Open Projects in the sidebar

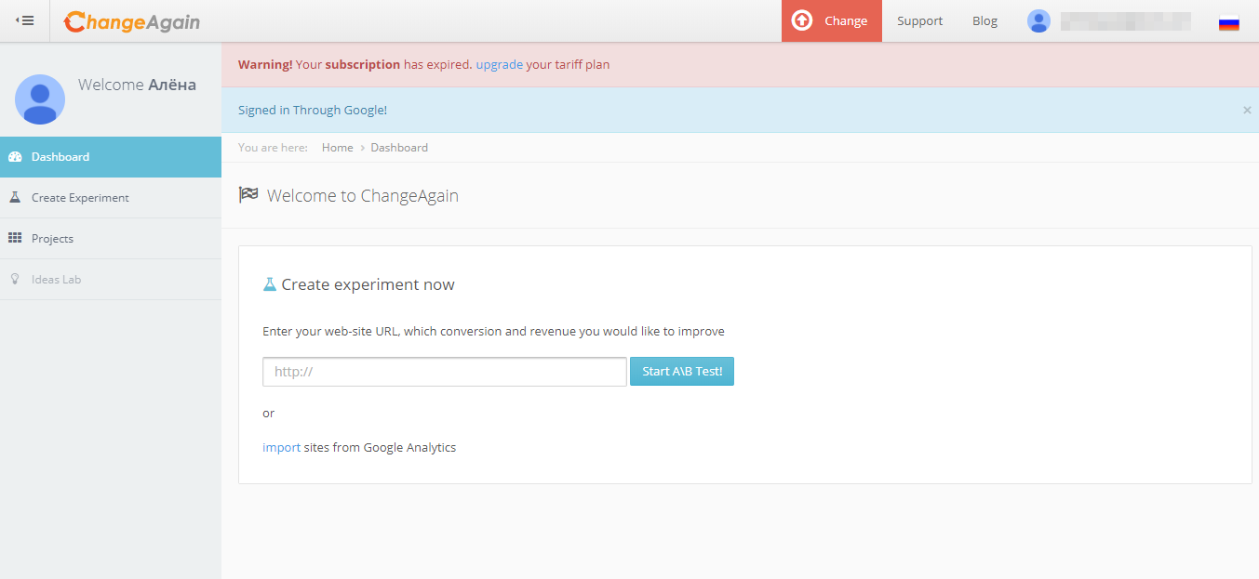(111, 239)
